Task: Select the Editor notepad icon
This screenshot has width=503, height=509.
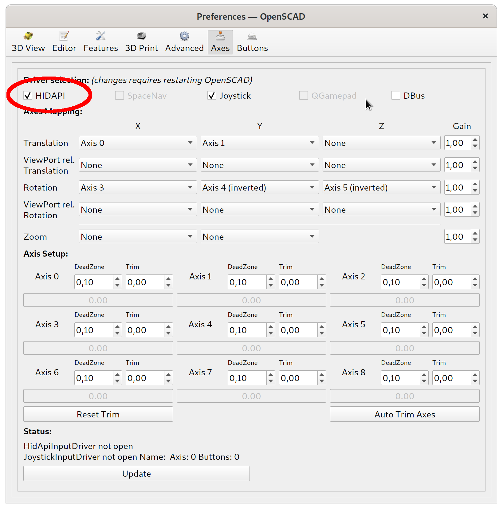Action: (x=64, y=36)
